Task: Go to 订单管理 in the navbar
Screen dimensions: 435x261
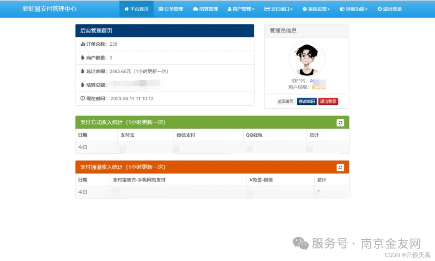Action: [171, 9]
